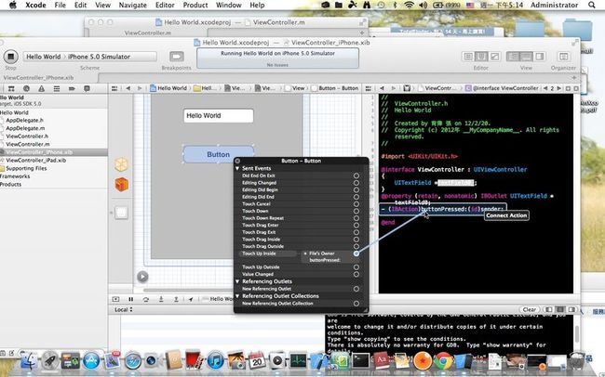Open the Product menu
This screenshot has height=377, width=605.
pos(195,5)
